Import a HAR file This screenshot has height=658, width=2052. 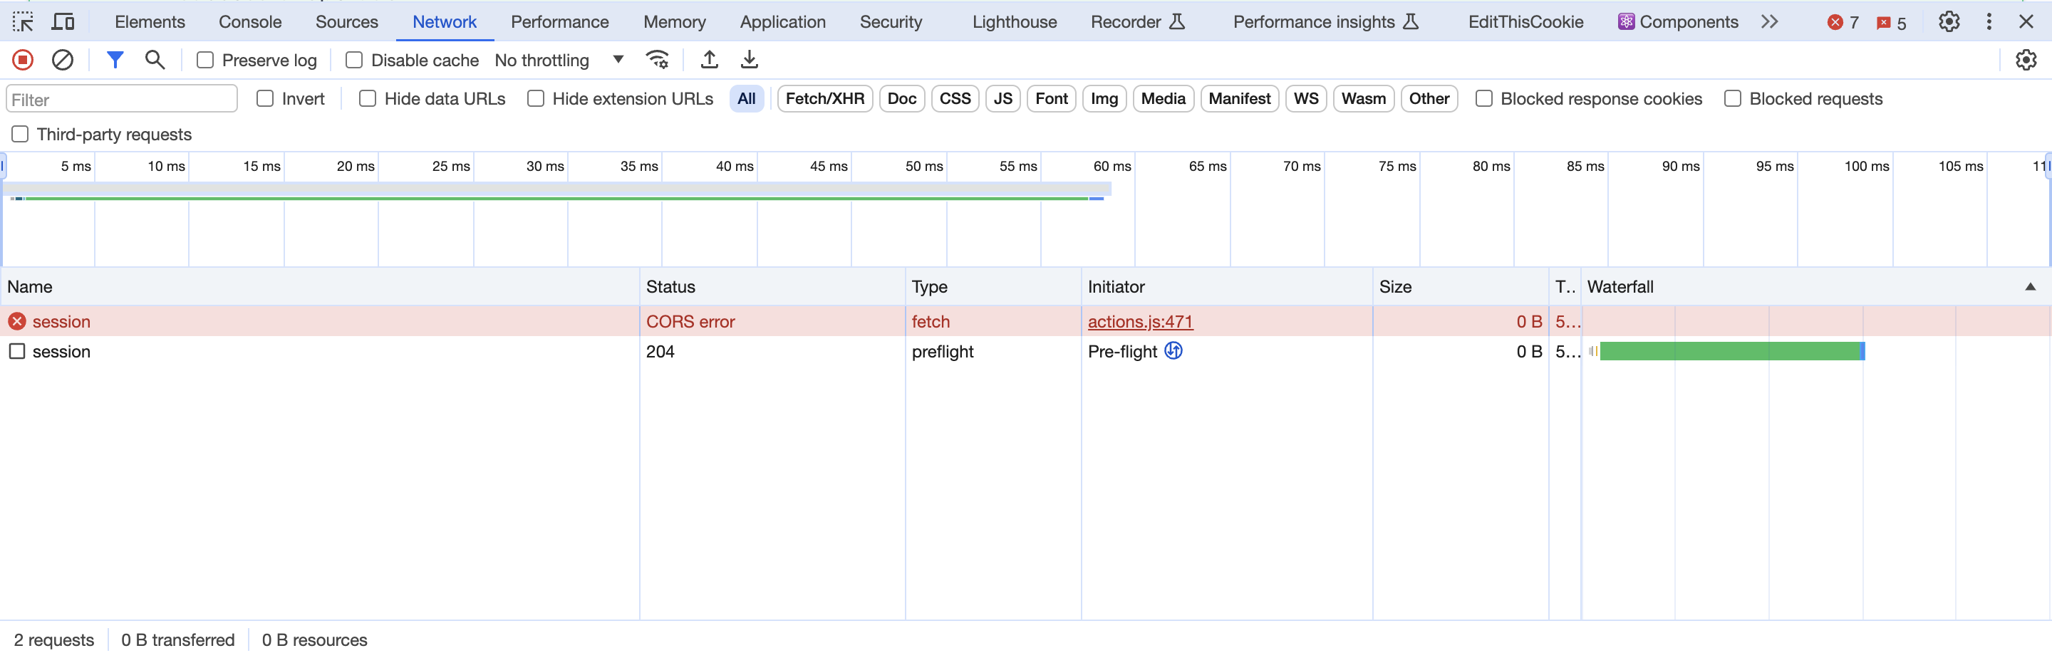tap(709, 59)
